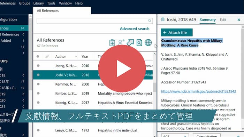Open the Library menu
This screenshot has height=137, width=244.
coord(38,3)
